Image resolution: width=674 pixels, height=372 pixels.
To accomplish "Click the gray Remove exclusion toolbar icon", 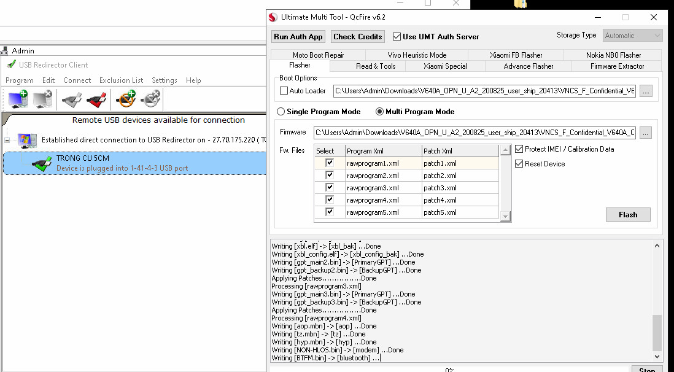I will 150,99.
